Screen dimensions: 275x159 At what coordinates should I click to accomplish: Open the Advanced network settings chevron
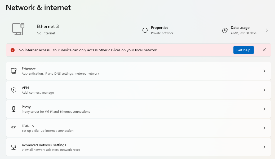[264, 147]
